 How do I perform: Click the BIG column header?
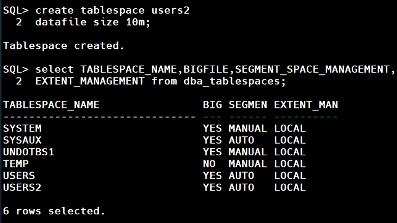(x=212, y=105)
